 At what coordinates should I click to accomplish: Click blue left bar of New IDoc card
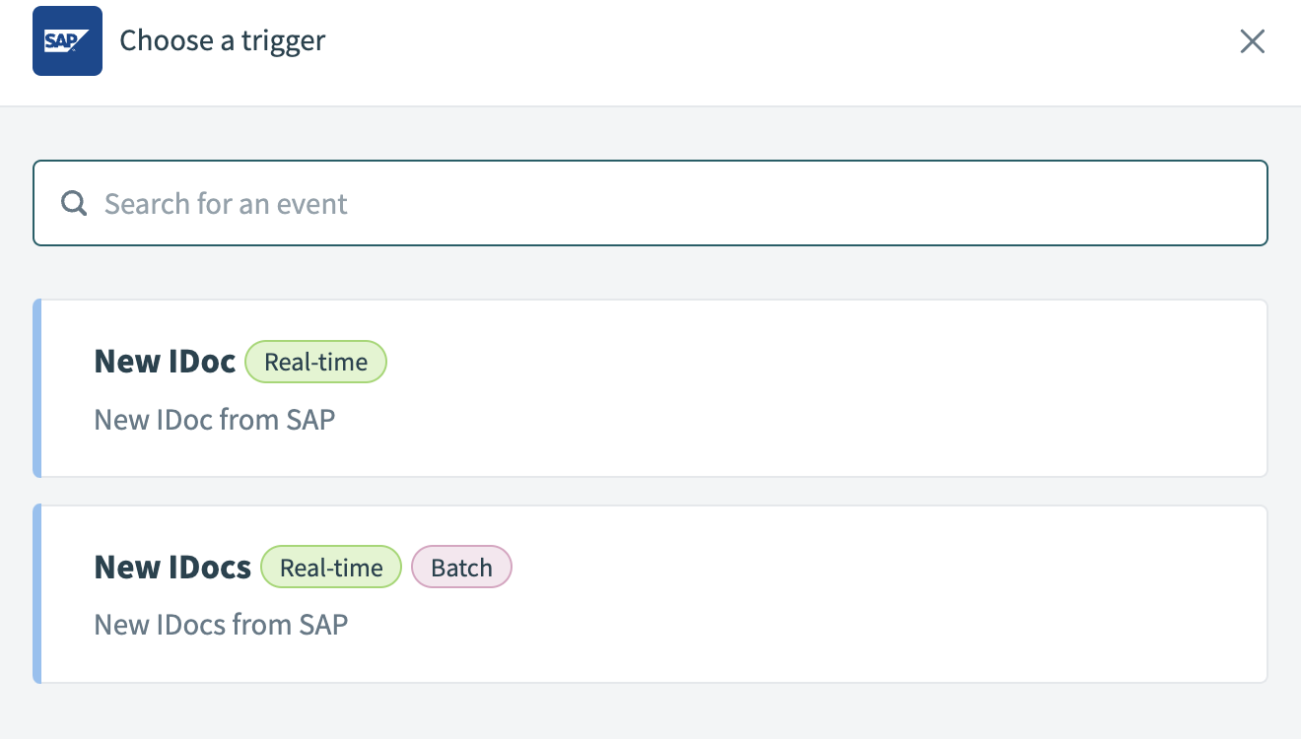pyautogui.click(x=37, y=388)
